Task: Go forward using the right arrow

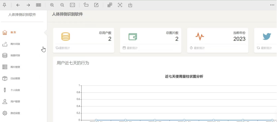Action: coord(28,5)
